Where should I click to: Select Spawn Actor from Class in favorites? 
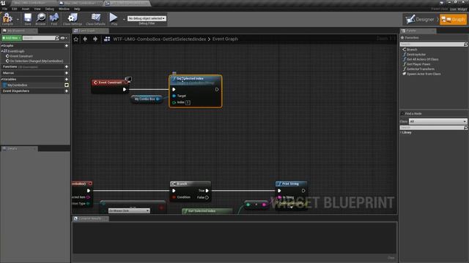[x=424, y=74]
